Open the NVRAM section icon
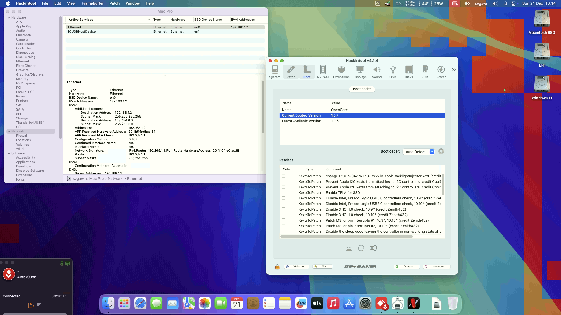The image size is (561, 315). (323, 72)
